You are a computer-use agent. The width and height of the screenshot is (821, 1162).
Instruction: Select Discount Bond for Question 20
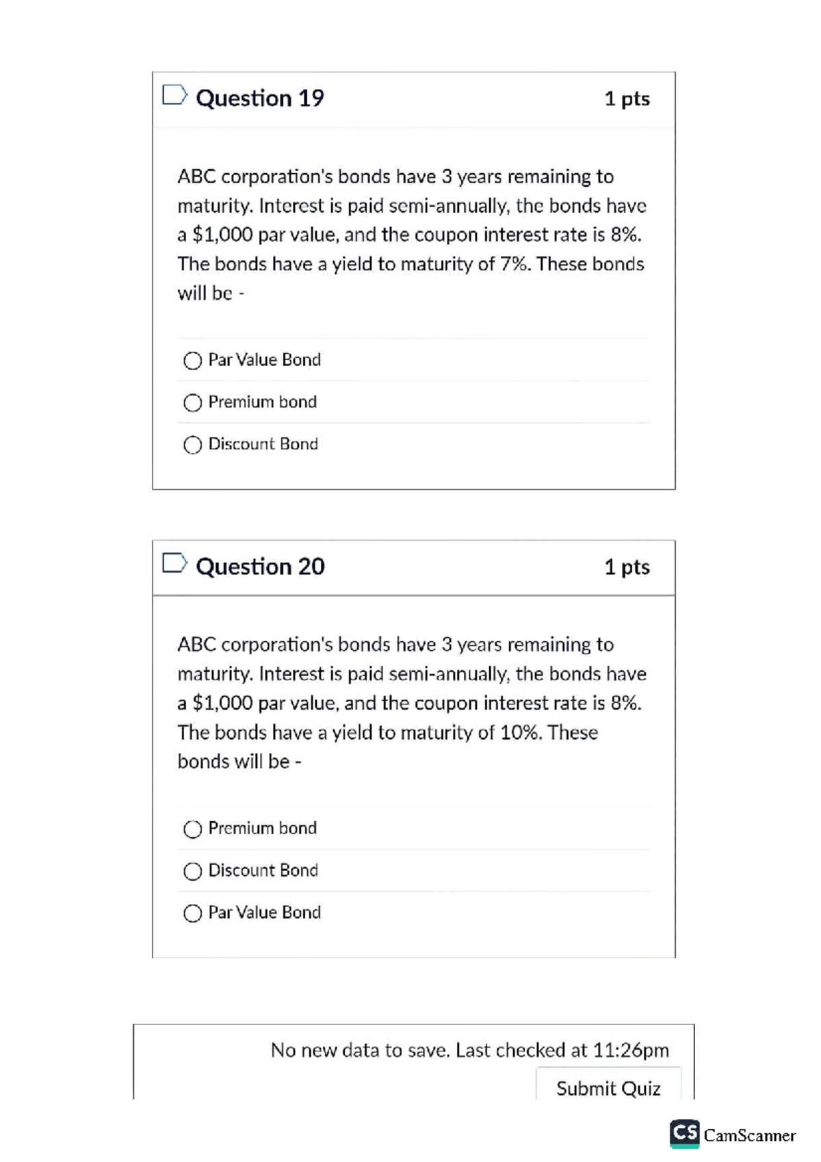(193, 870)
